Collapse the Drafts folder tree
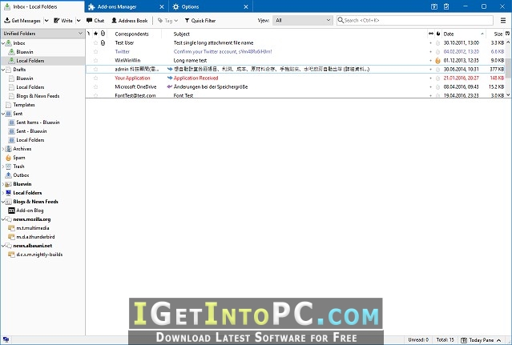512x345 pixels. pyautogui.click(x=3, y=70)
